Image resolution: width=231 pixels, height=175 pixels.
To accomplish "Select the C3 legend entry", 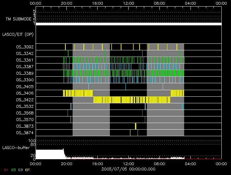I will (21, 170).
